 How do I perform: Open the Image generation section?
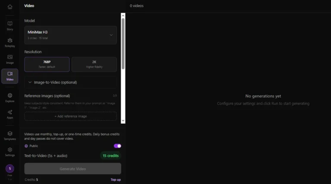(10, 59)
